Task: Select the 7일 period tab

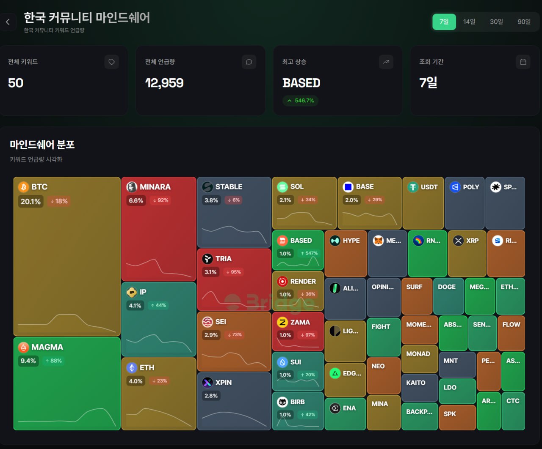Action: pyautogui.click(x=444, y=22)
